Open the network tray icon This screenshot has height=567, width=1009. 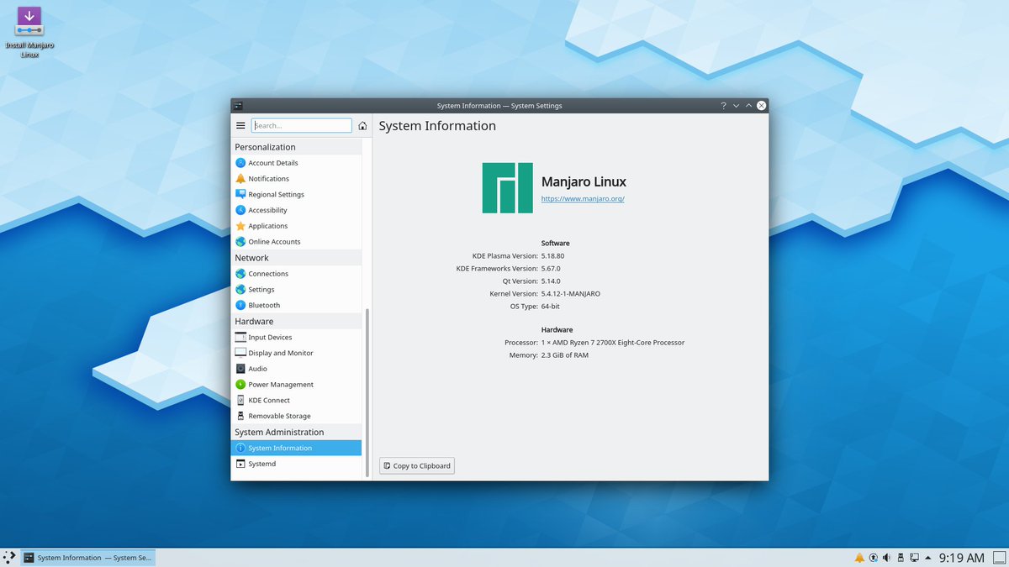[914, 558]
